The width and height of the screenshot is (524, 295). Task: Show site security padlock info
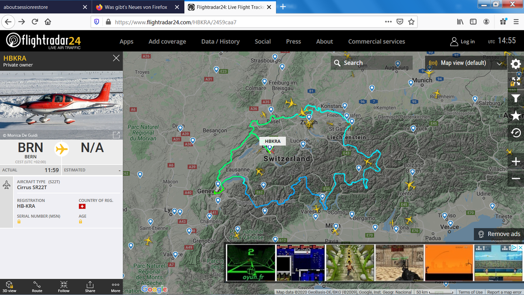click(108, 22)
